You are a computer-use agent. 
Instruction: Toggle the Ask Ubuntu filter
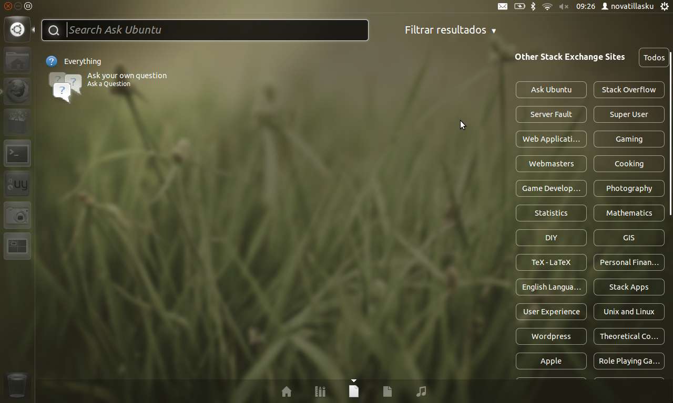(551, 90)
